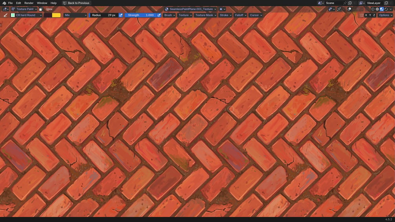This screenshot has width=395, height=222.
Task: Toggle the viewport gizmos icon
Action: pos(339,9)
